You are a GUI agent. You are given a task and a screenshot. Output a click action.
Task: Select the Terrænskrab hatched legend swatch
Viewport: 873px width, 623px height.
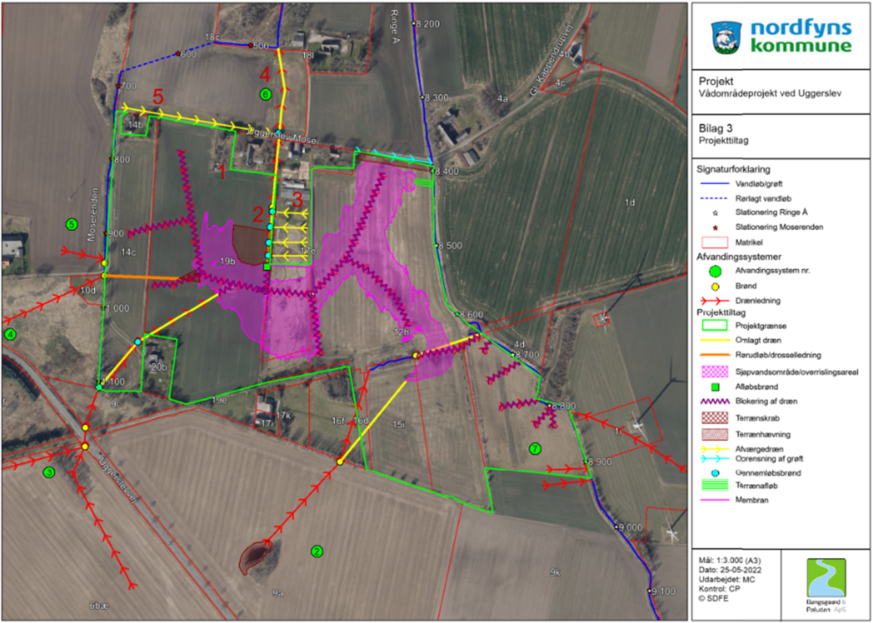point(714,419)
